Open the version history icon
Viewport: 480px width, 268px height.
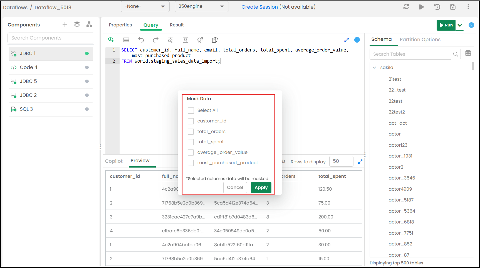[437, 7]
